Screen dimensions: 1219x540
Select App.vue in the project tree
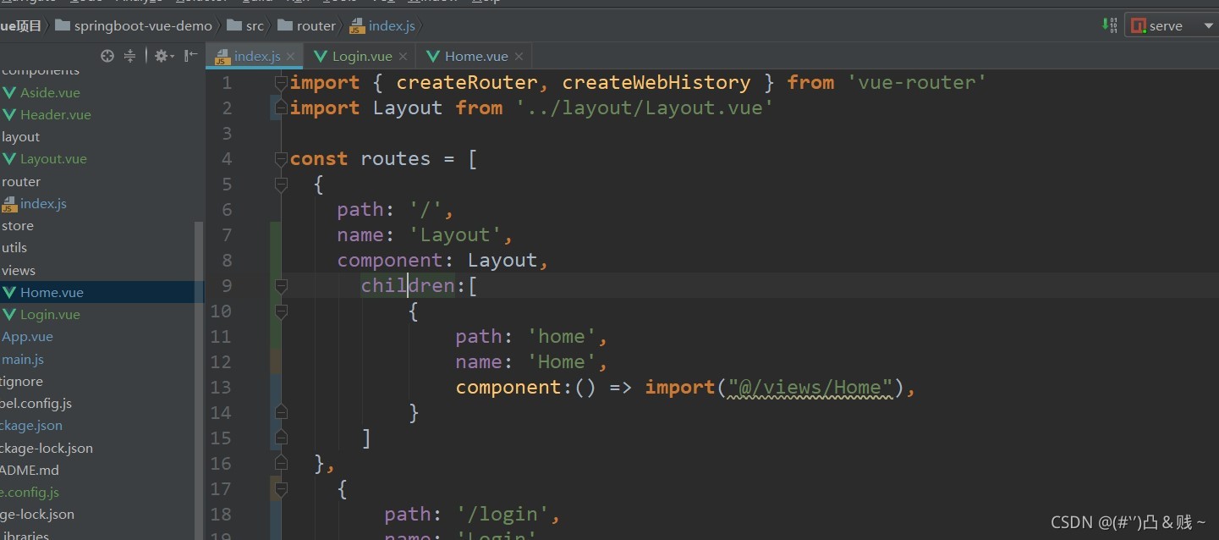point(27,336)
